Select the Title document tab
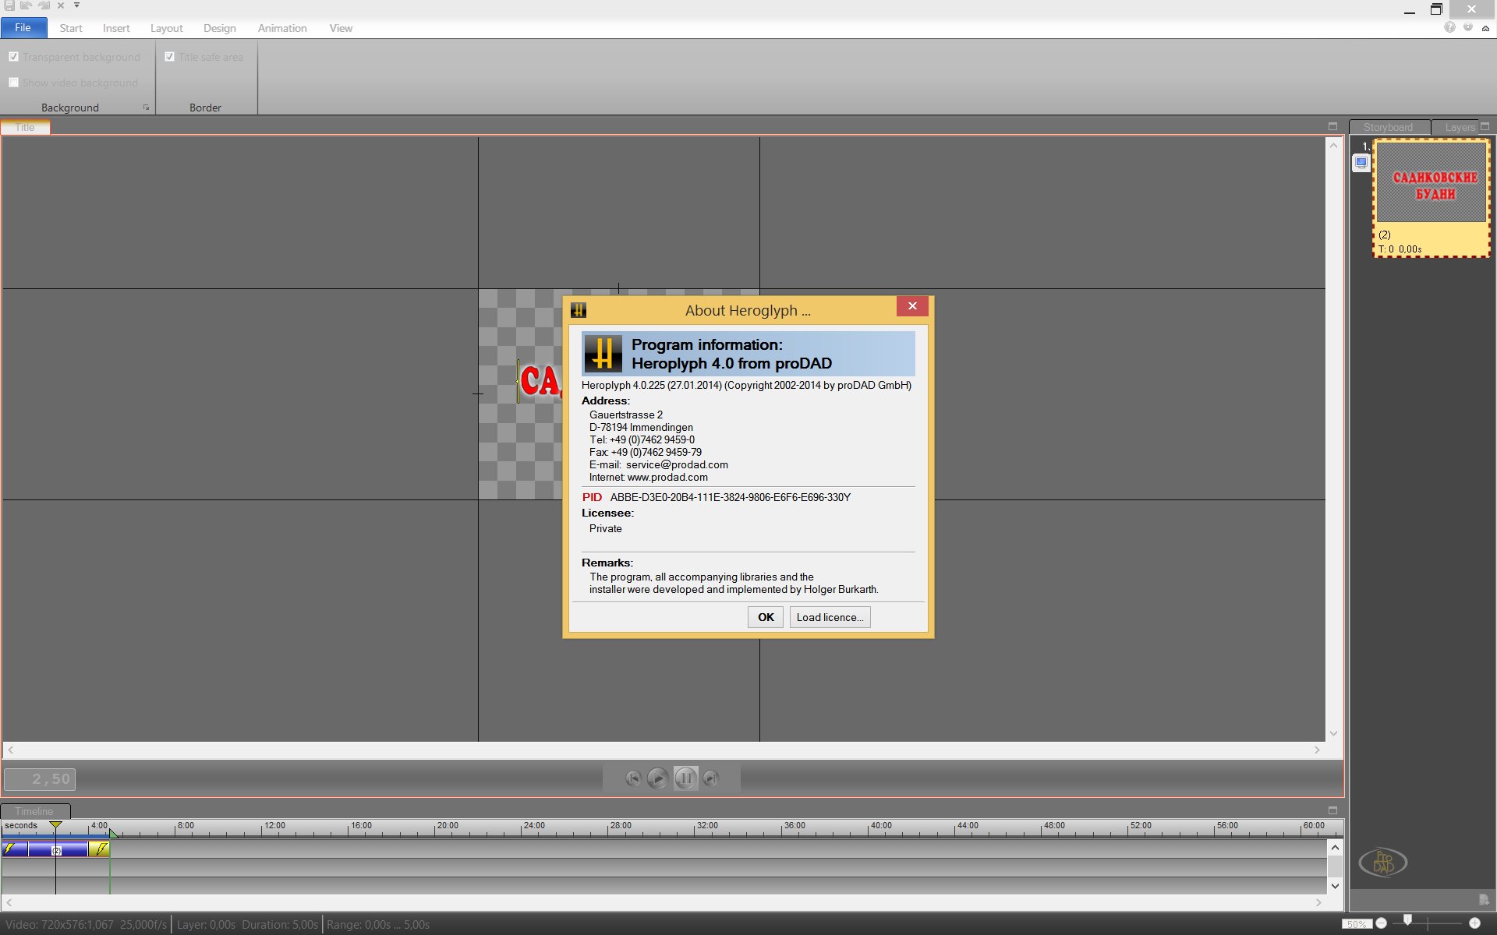Screen dimensions: 1497x935 pyautogui.click(x=25, y=127)
